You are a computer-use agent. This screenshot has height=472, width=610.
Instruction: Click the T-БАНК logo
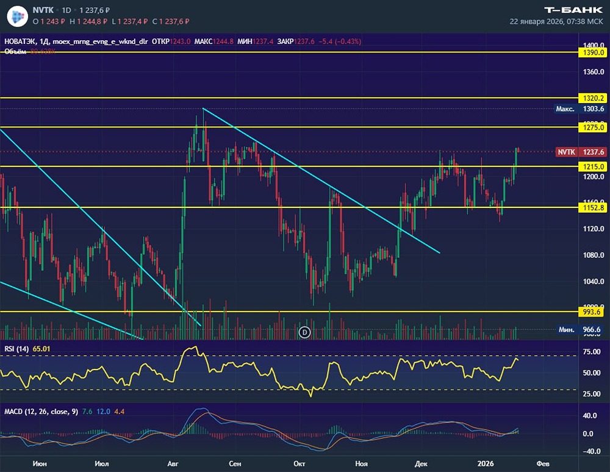tap(573, 10)
